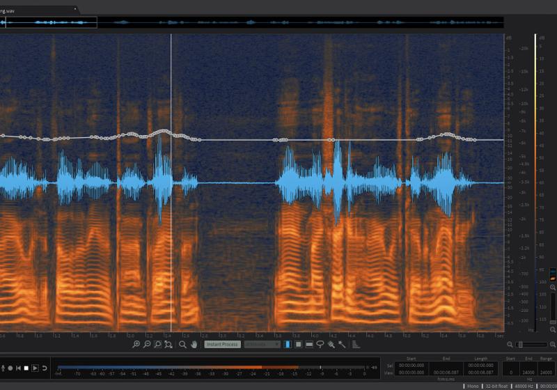Click the zoom out magnifier below the timeline

point(147,344)
